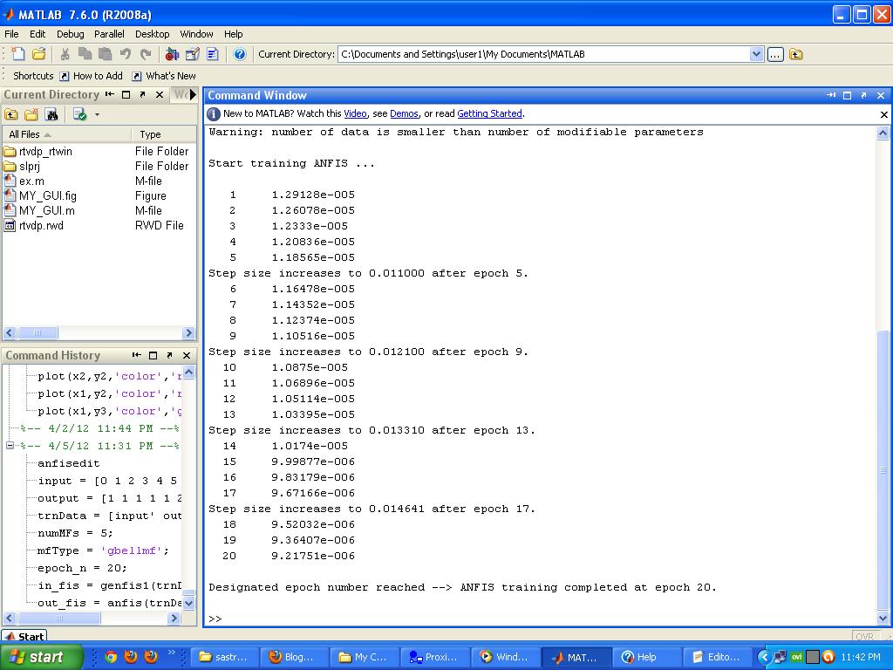Undo the last action via toolbar
The height and width of the screenshot is (670, 893).
click(126, 54)
